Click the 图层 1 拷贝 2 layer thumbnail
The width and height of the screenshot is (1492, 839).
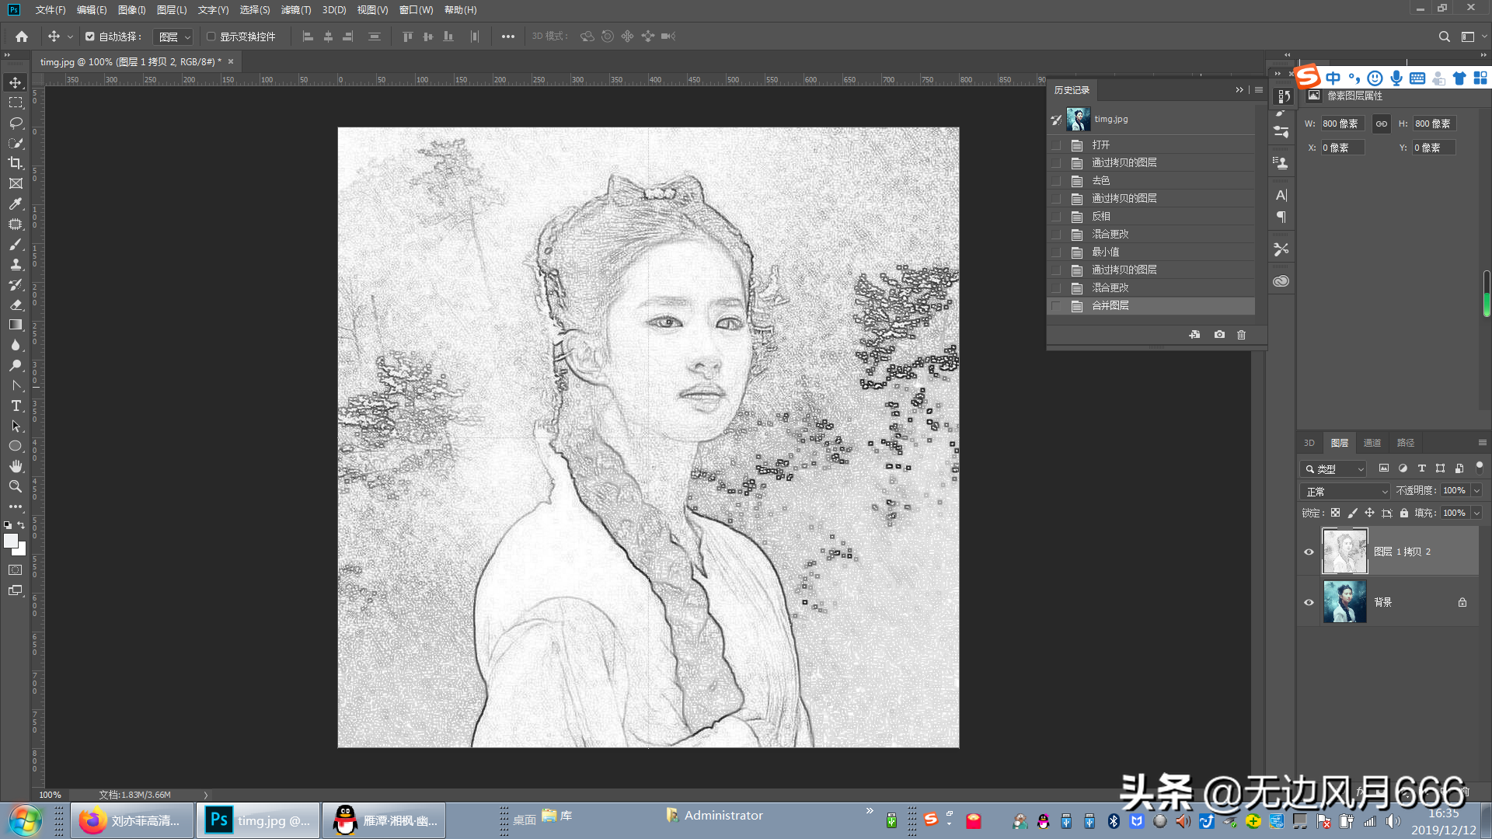pyautogui.click(x=1344, y=552)
